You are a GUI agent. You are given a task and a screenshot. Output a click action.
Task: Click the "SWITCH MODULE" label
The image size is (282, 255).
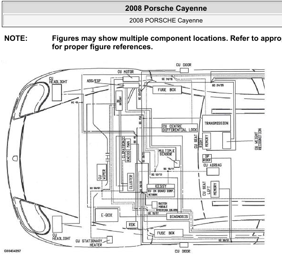163,205
